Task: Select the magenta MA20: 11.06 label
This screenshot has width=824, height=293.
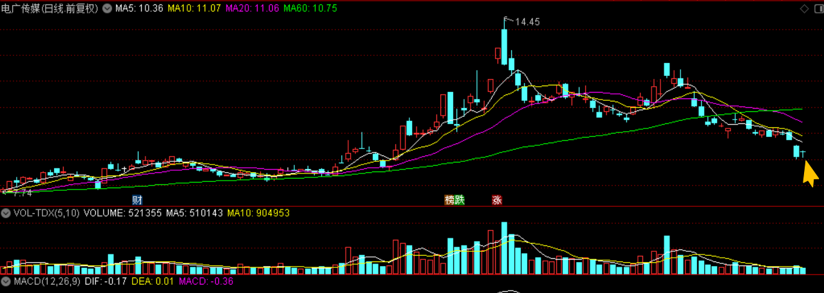Action: 252,8
